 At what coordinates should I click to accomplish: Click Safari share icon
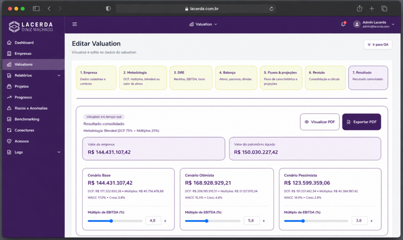point(359,9)
